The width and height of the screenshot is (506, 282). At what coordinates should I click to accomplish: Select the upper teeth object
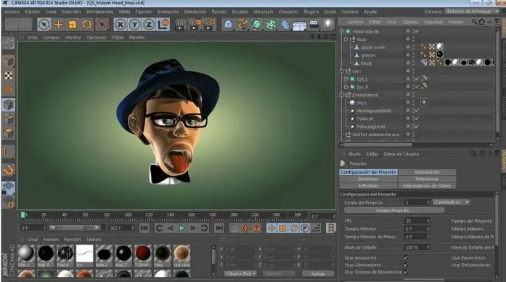click(372, 47)
